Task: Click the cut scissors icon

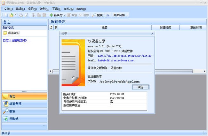Action: point(34,15)
